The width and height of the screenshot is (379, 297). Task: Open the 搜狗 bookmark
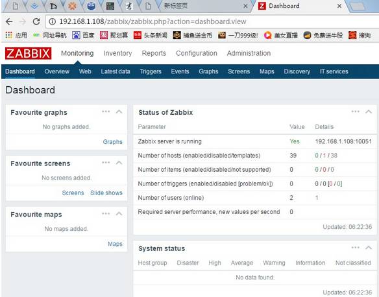tap(360, 36)
